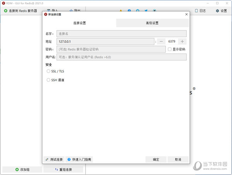Viewport: 232px width, 175px height.
Task: Cancel dialog with 取消 button
Action: (x=178, y=160)
